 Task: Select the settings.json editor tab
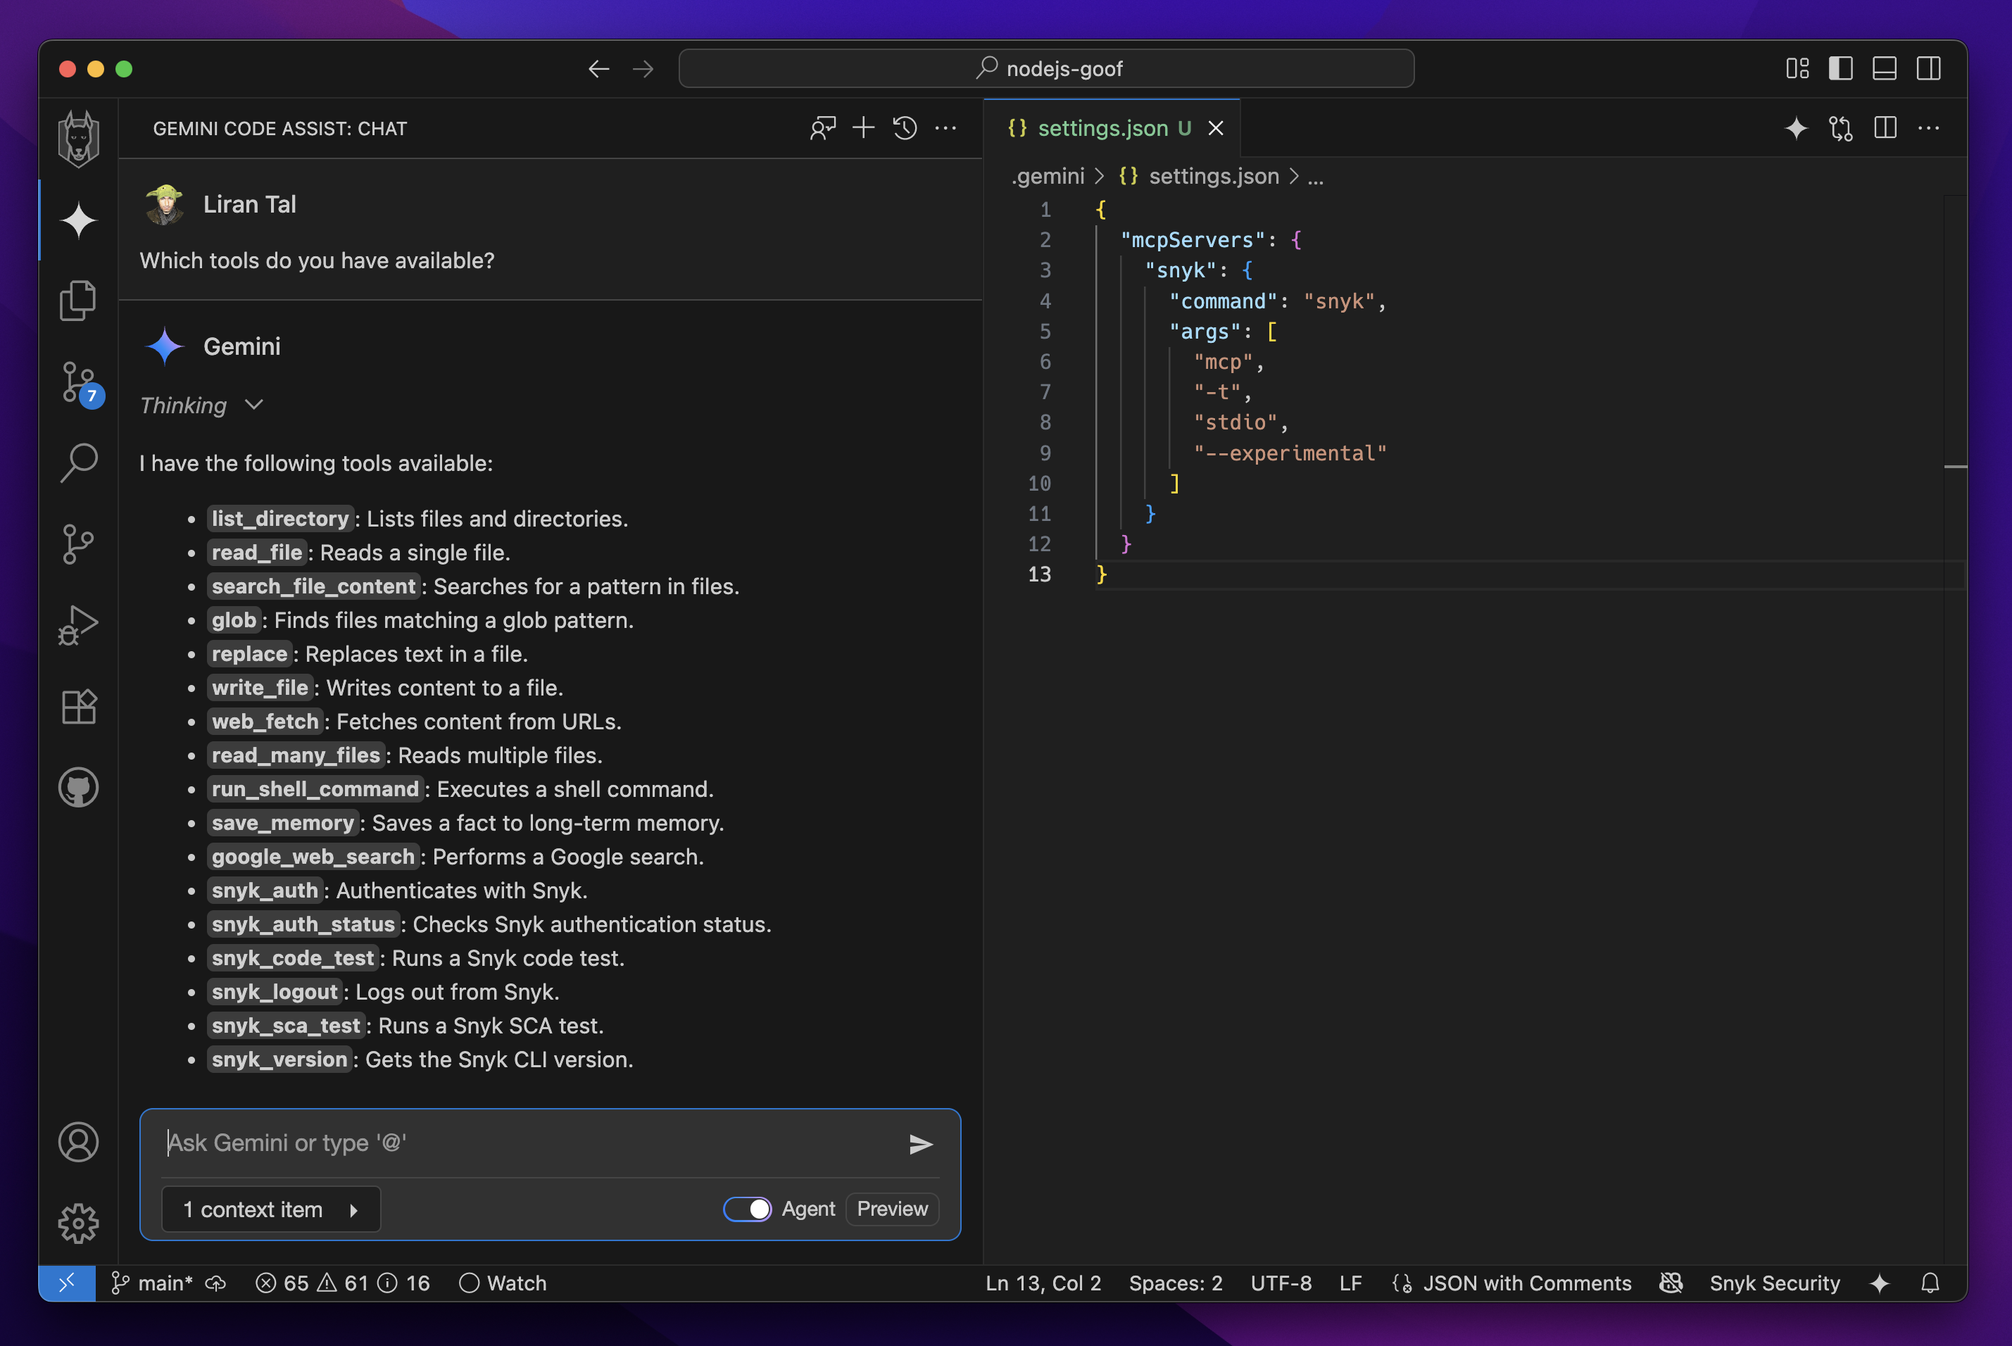(x=1102, y=129)
